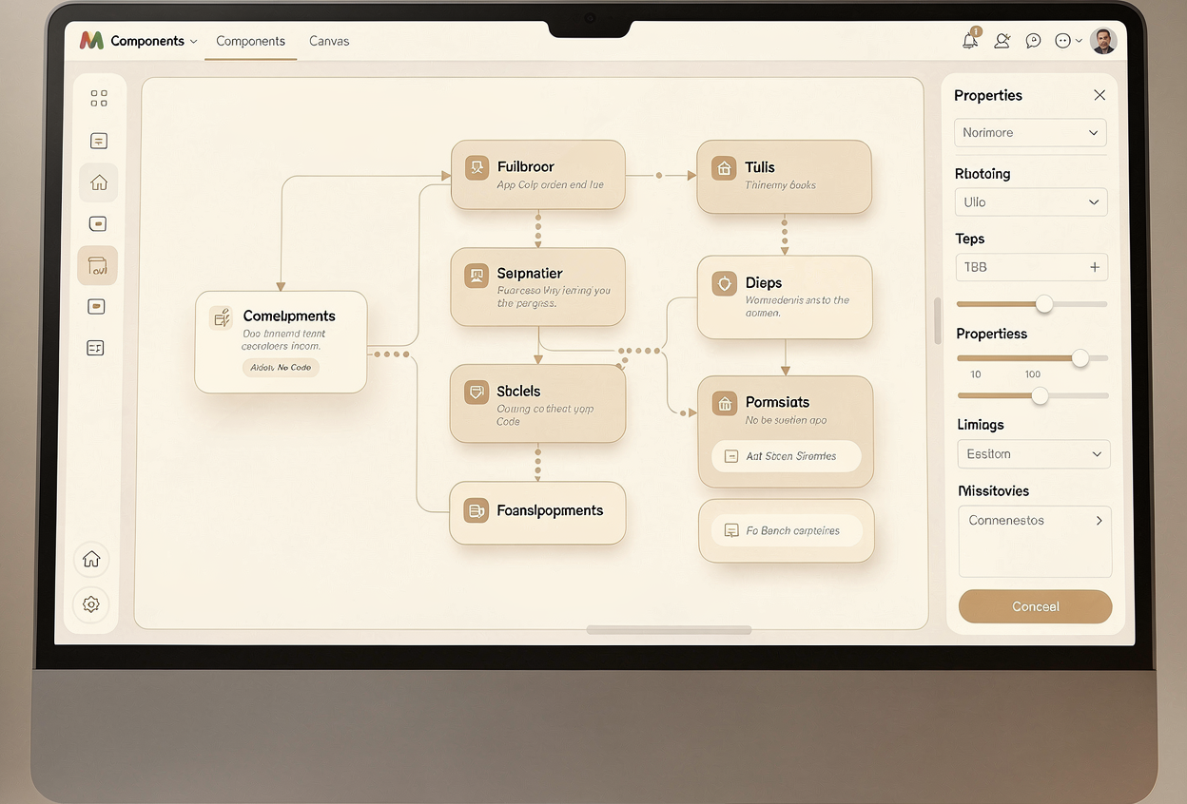Select the Comelipments node edit icon
Screen dimensions: 1187x804
pyautogui.click(x=221, y=317)
